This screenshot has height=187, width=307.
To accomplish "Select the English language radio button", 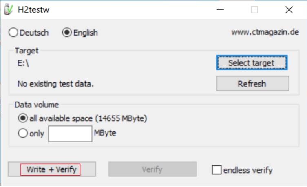I will tap(67, 32).
